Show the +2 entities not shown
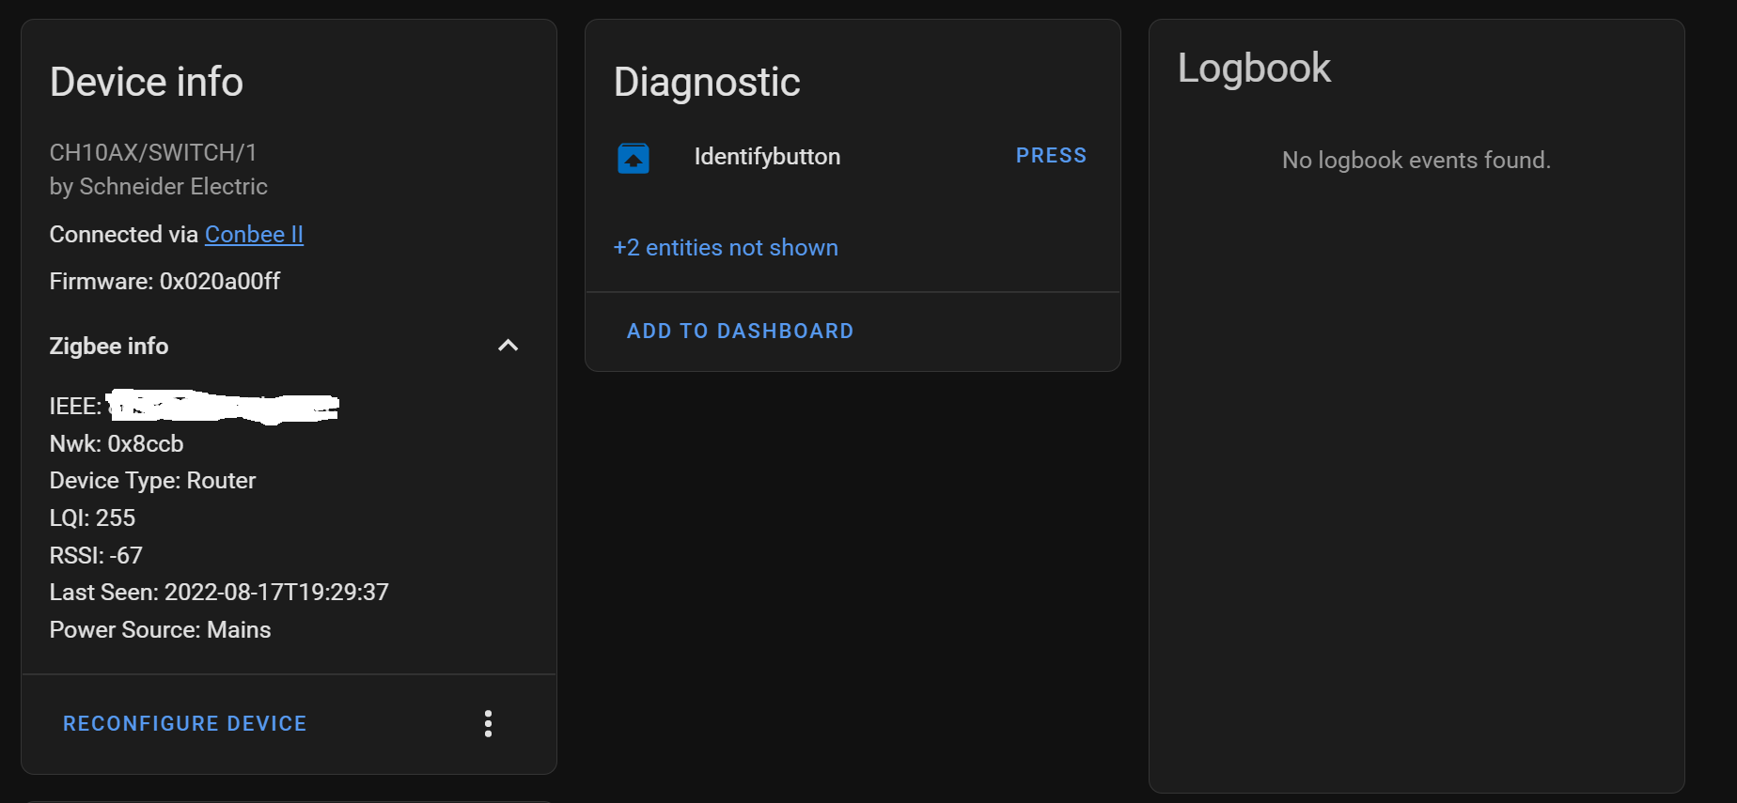The image size is (1737, 803). click(726, 247)
